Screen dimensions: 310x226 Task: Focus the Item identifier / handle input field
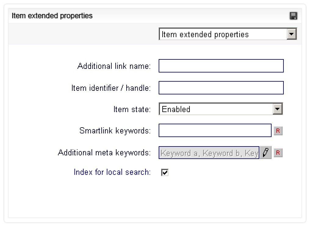click(x=221, y=87)
